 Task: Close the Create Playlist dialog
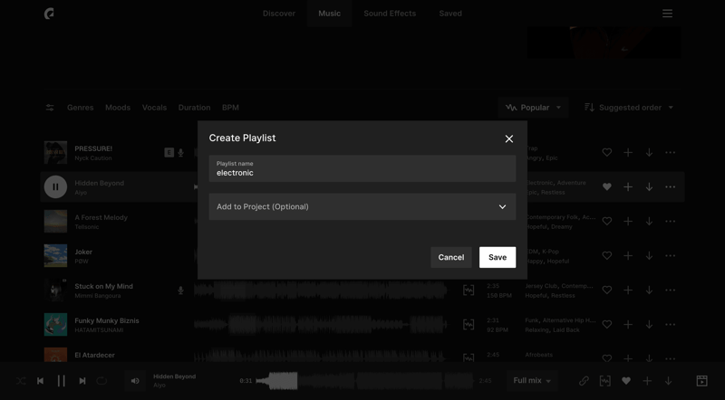point(509,138)
